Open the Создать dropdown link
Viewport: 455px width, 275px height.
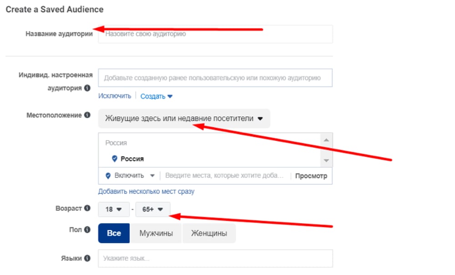coord(156,96)
